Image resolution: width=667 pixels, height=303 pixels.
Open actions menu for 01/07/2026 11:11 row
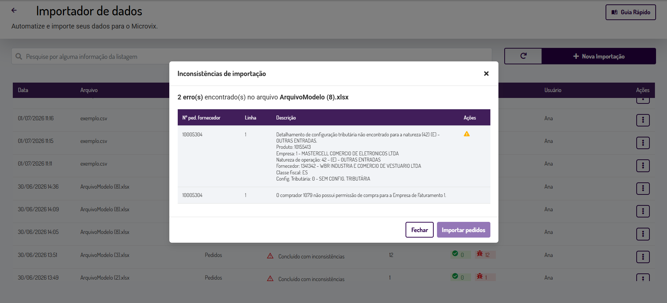(643, 166)
